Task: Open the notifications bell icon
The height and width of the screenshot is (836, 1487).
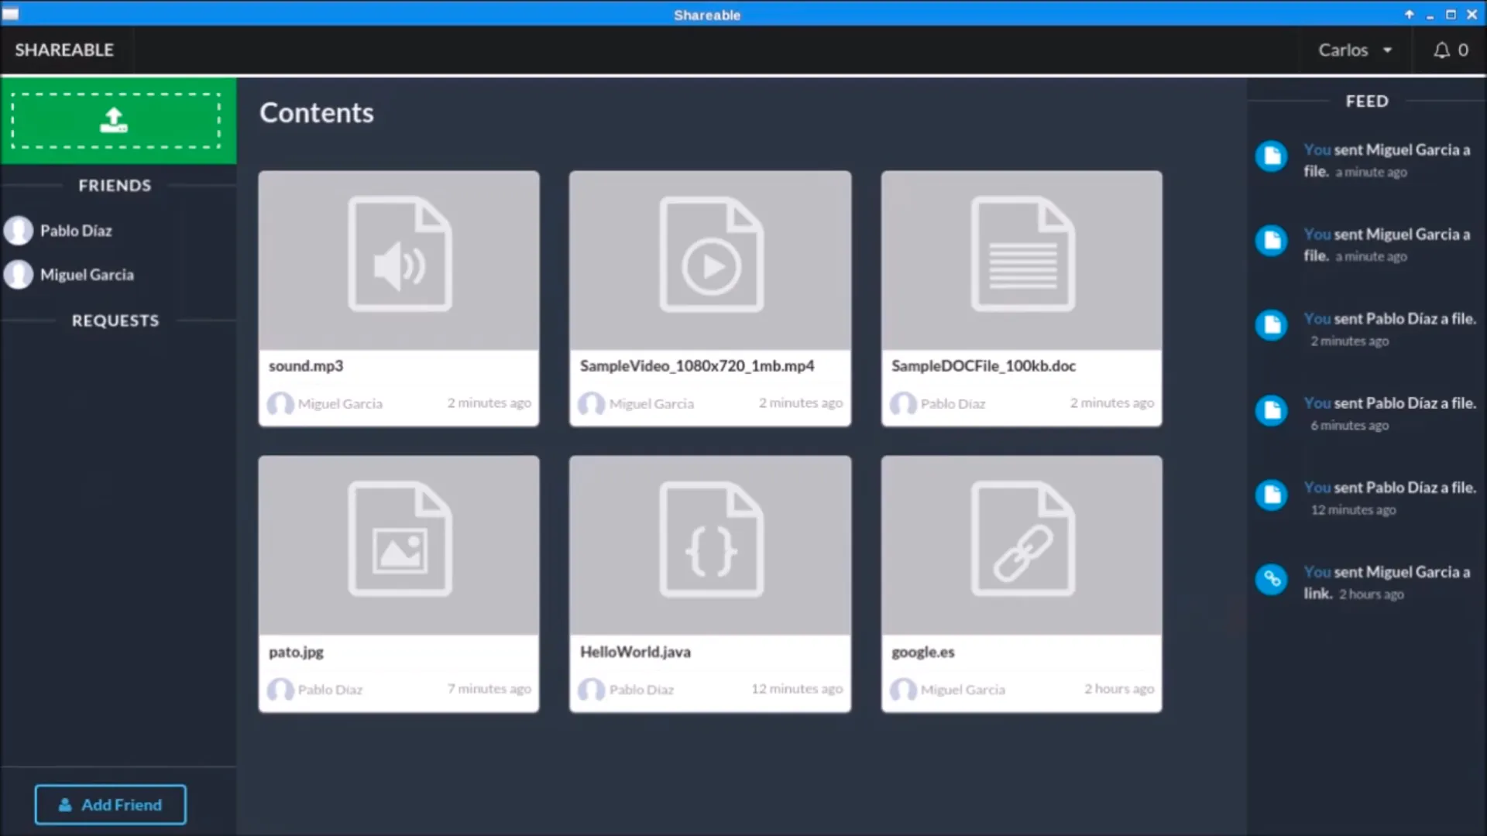Action: point(1441,50)
